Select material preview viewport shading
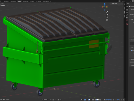134x101 pixels. (99, 100)
